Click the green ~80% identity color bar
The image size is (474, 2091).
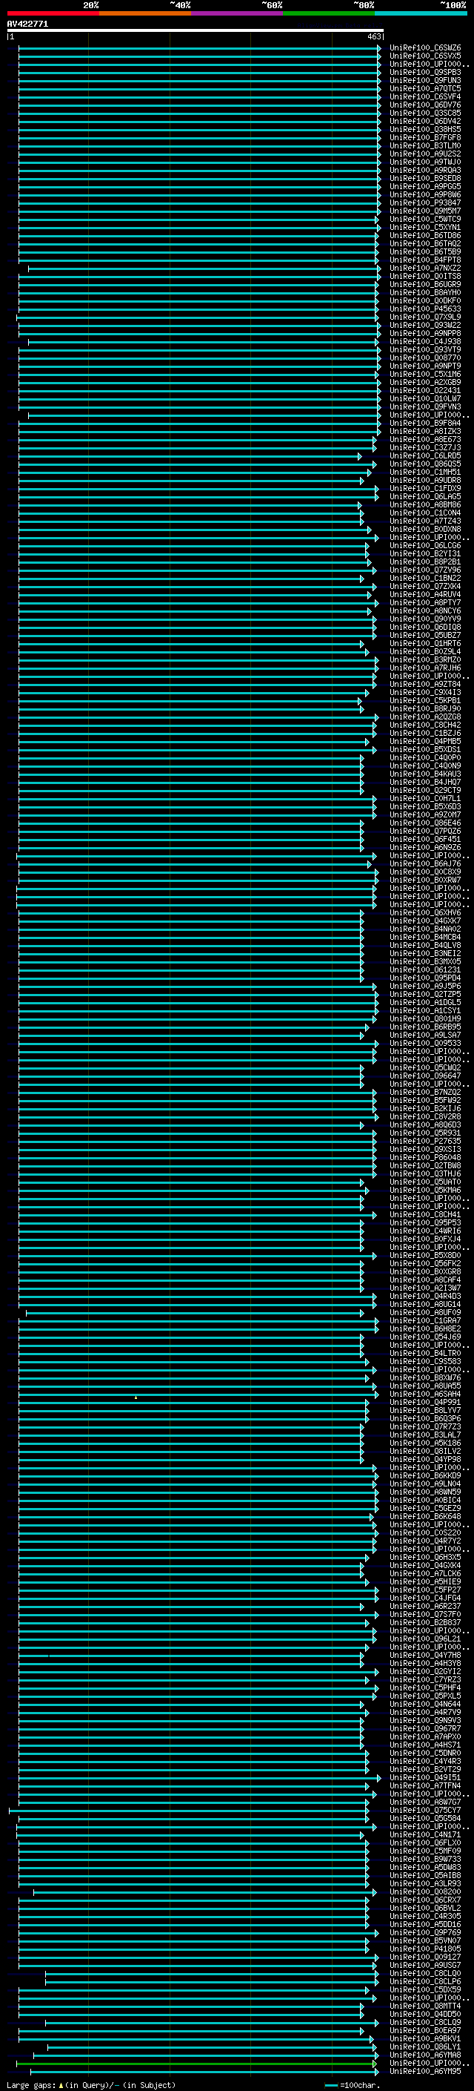point(329,13)
